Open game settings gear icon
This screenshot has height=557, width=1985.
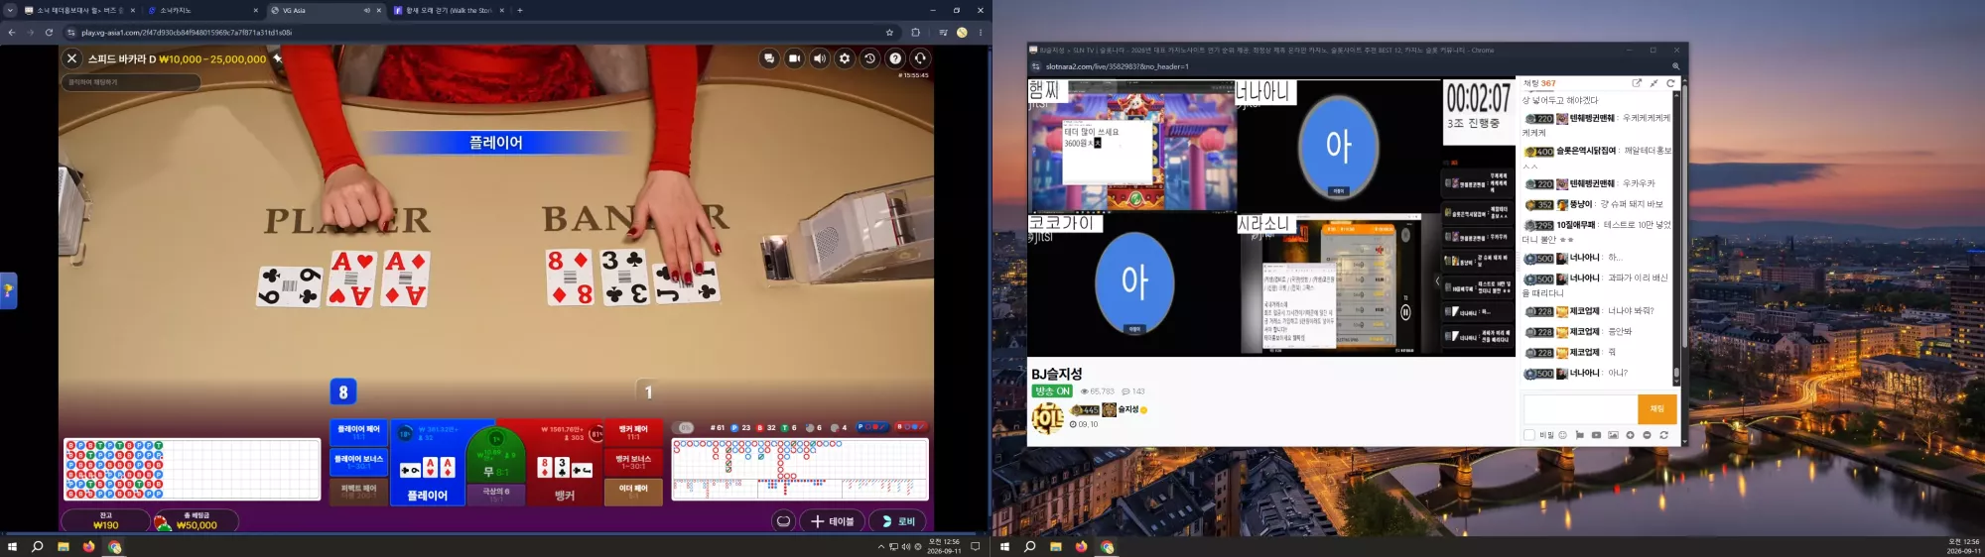coord(845,58)
